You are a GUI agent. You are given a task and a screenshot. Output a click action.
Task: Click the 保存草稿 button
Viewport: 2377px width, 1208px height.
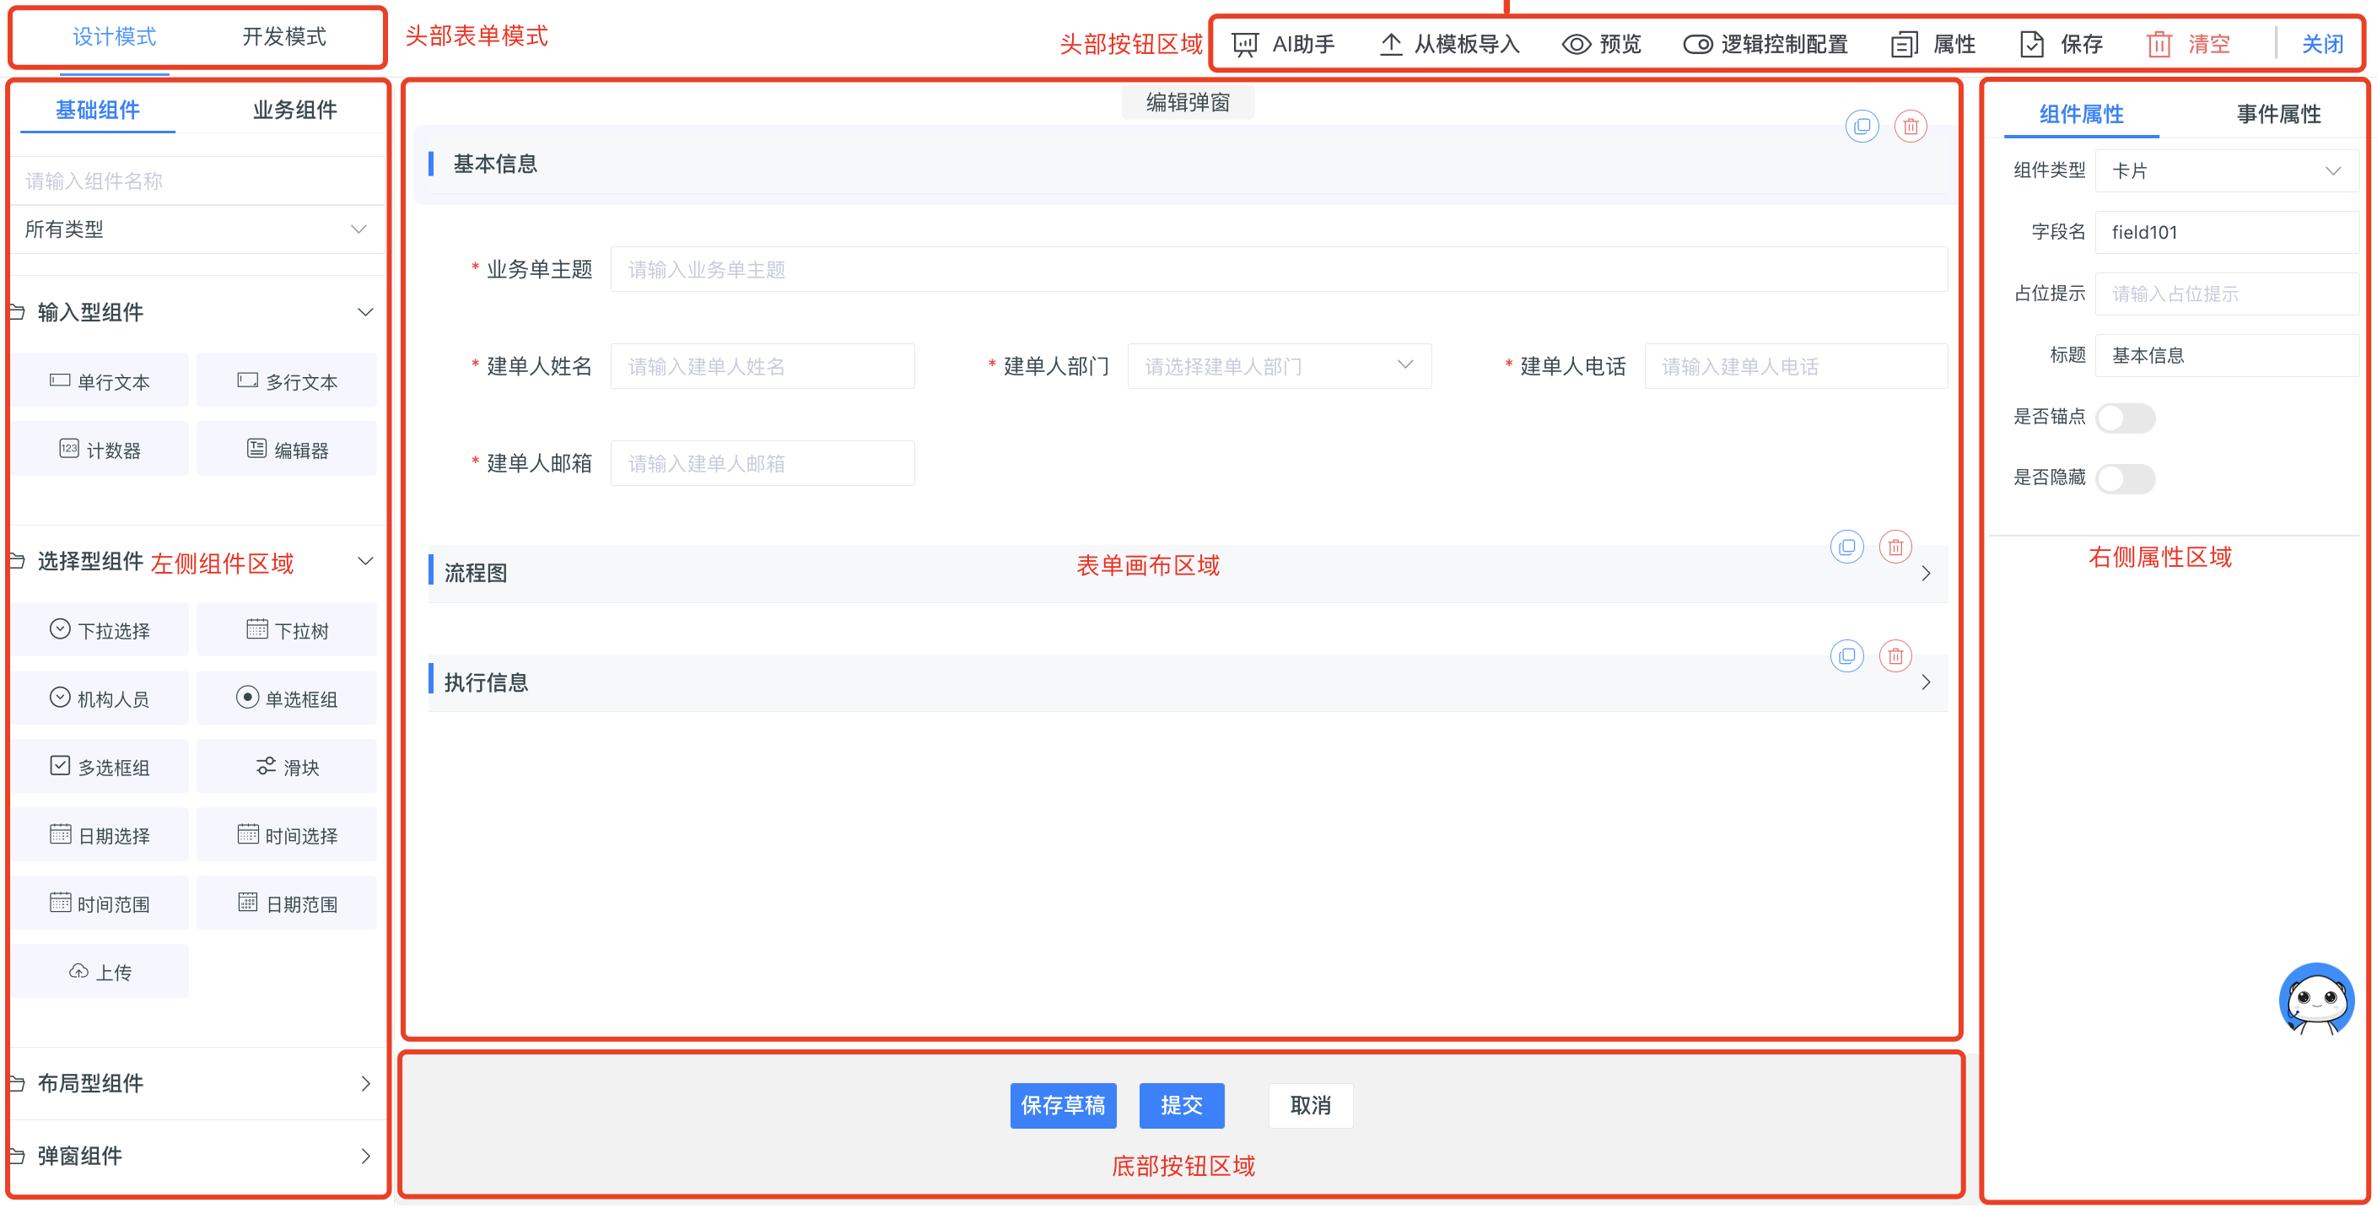coord(1063,1106)
